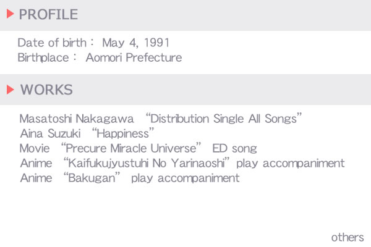This screenshot has width=371, height=247.
Task: Open the 'others' link
Action: point(348,238)
